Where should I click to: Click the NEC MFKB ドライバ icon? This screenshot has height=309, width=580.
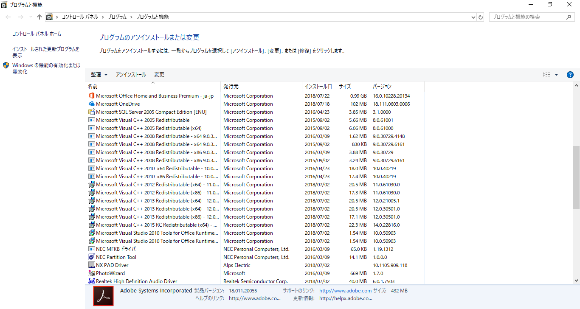(x=91, y=249)
